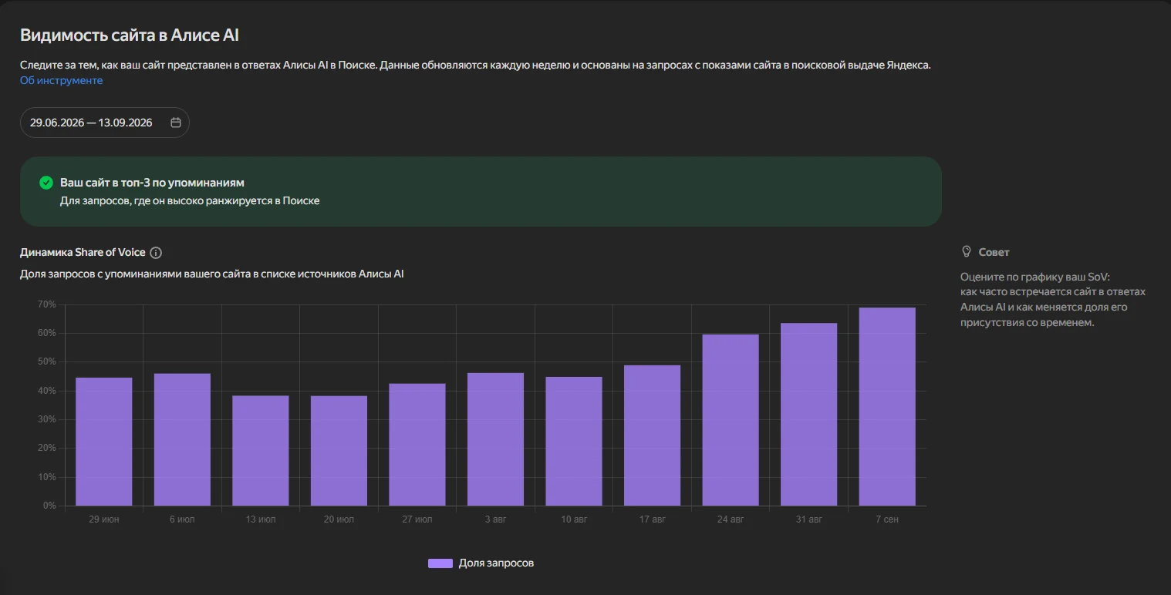Viewport: 1171px width, 595px height.
Task: Click the Ваш сайт в топ-3 по упоминаниям text
Action: [152, 183]
